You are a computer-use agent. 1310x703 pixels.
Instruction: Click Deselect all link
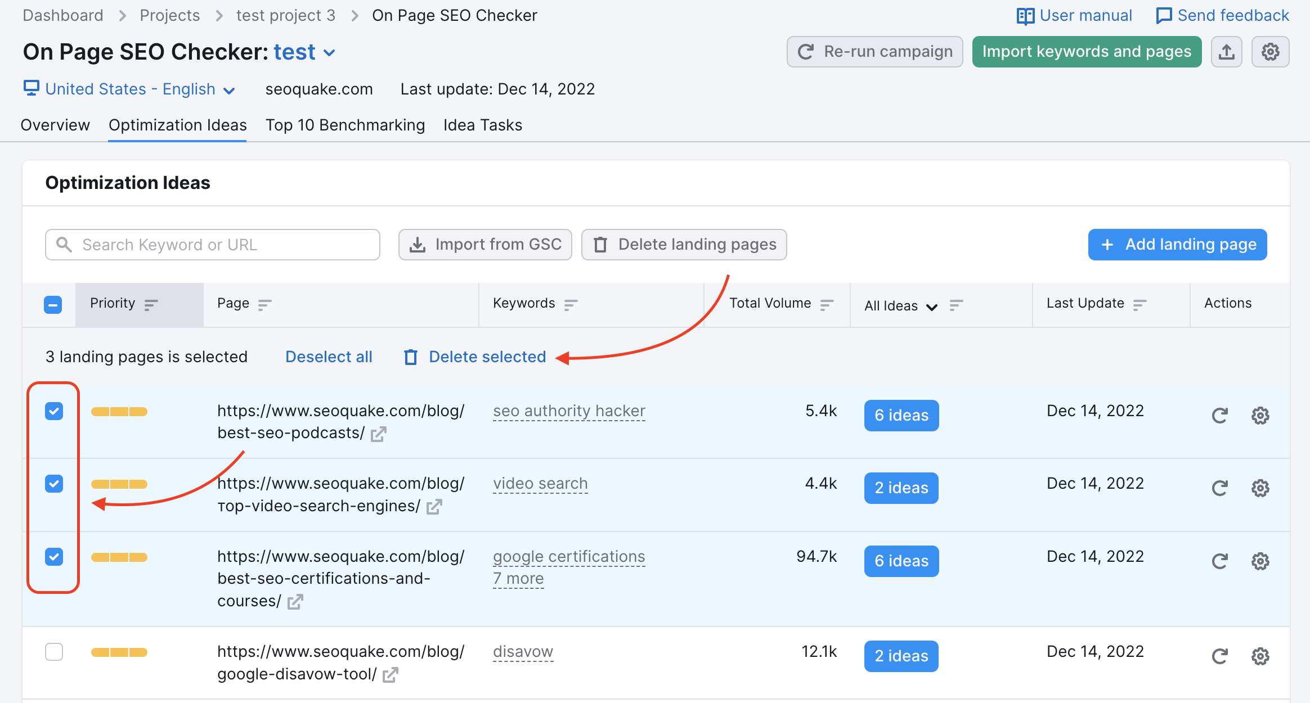point(329,357)
